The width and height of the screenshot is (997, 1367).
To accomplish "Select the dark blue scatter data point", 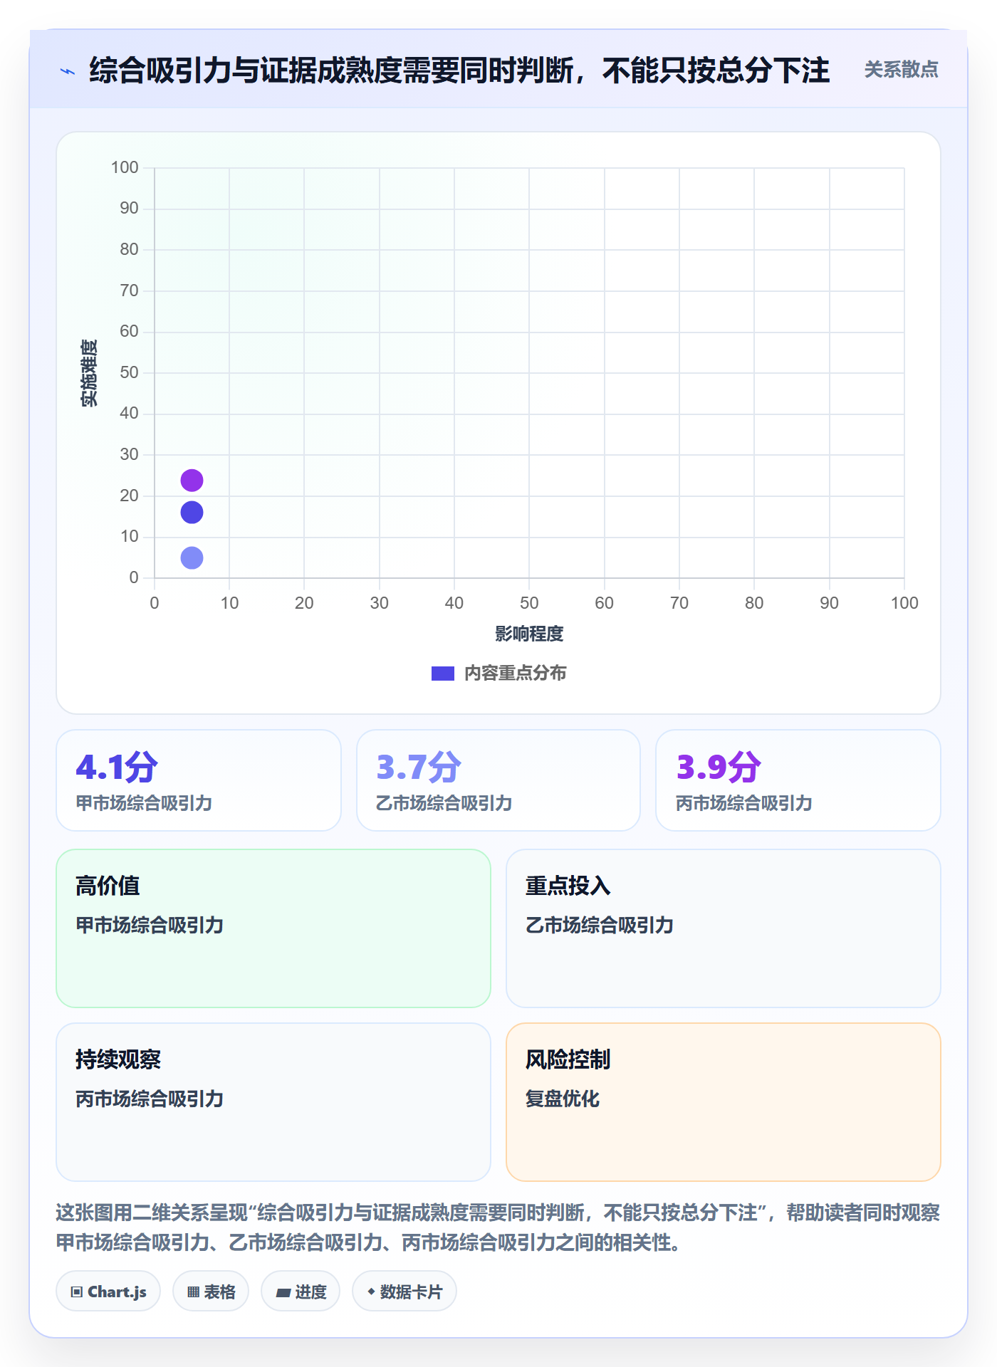I will click(x=192, y=512).
